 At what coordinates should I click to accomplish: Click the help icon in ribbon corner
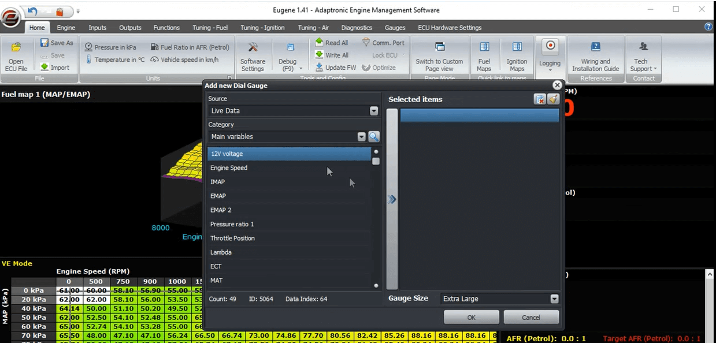tap(708, 27)
